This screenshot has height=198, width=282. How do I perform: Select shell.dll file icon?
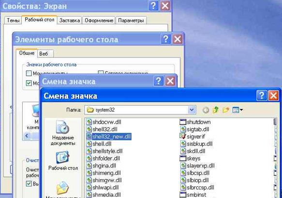click(x=89, y=144)
